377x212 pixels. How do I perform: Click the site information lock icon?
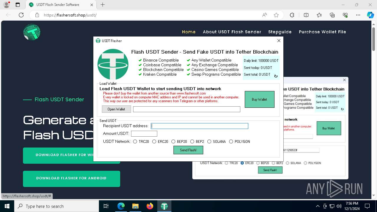pos(37,15)
